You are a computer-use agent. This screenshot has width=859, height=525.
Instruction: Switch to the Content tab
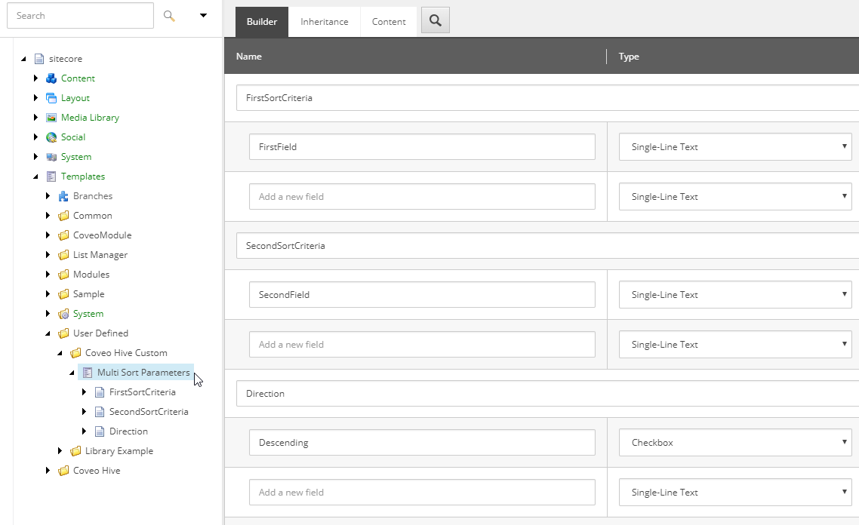(388, 21)
